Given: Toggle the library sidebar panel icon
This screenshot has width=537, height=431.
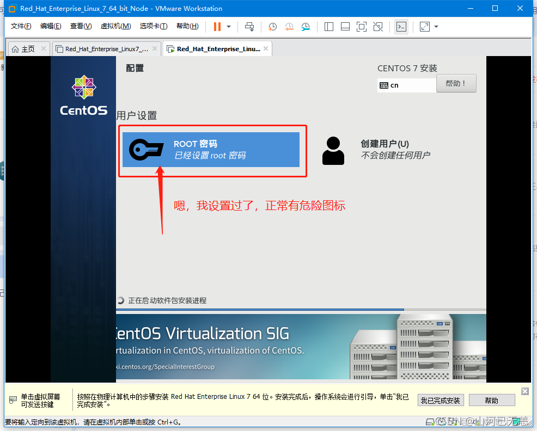Looking at the screenshot, I should tap(329, 27).
